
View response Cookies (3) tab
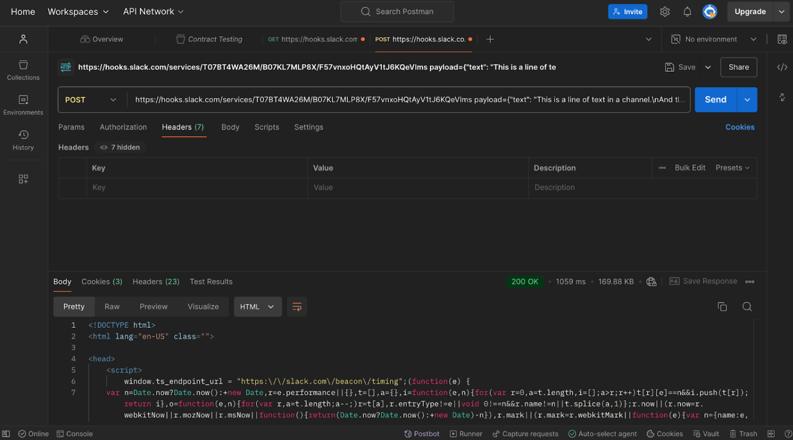[102, 282]
